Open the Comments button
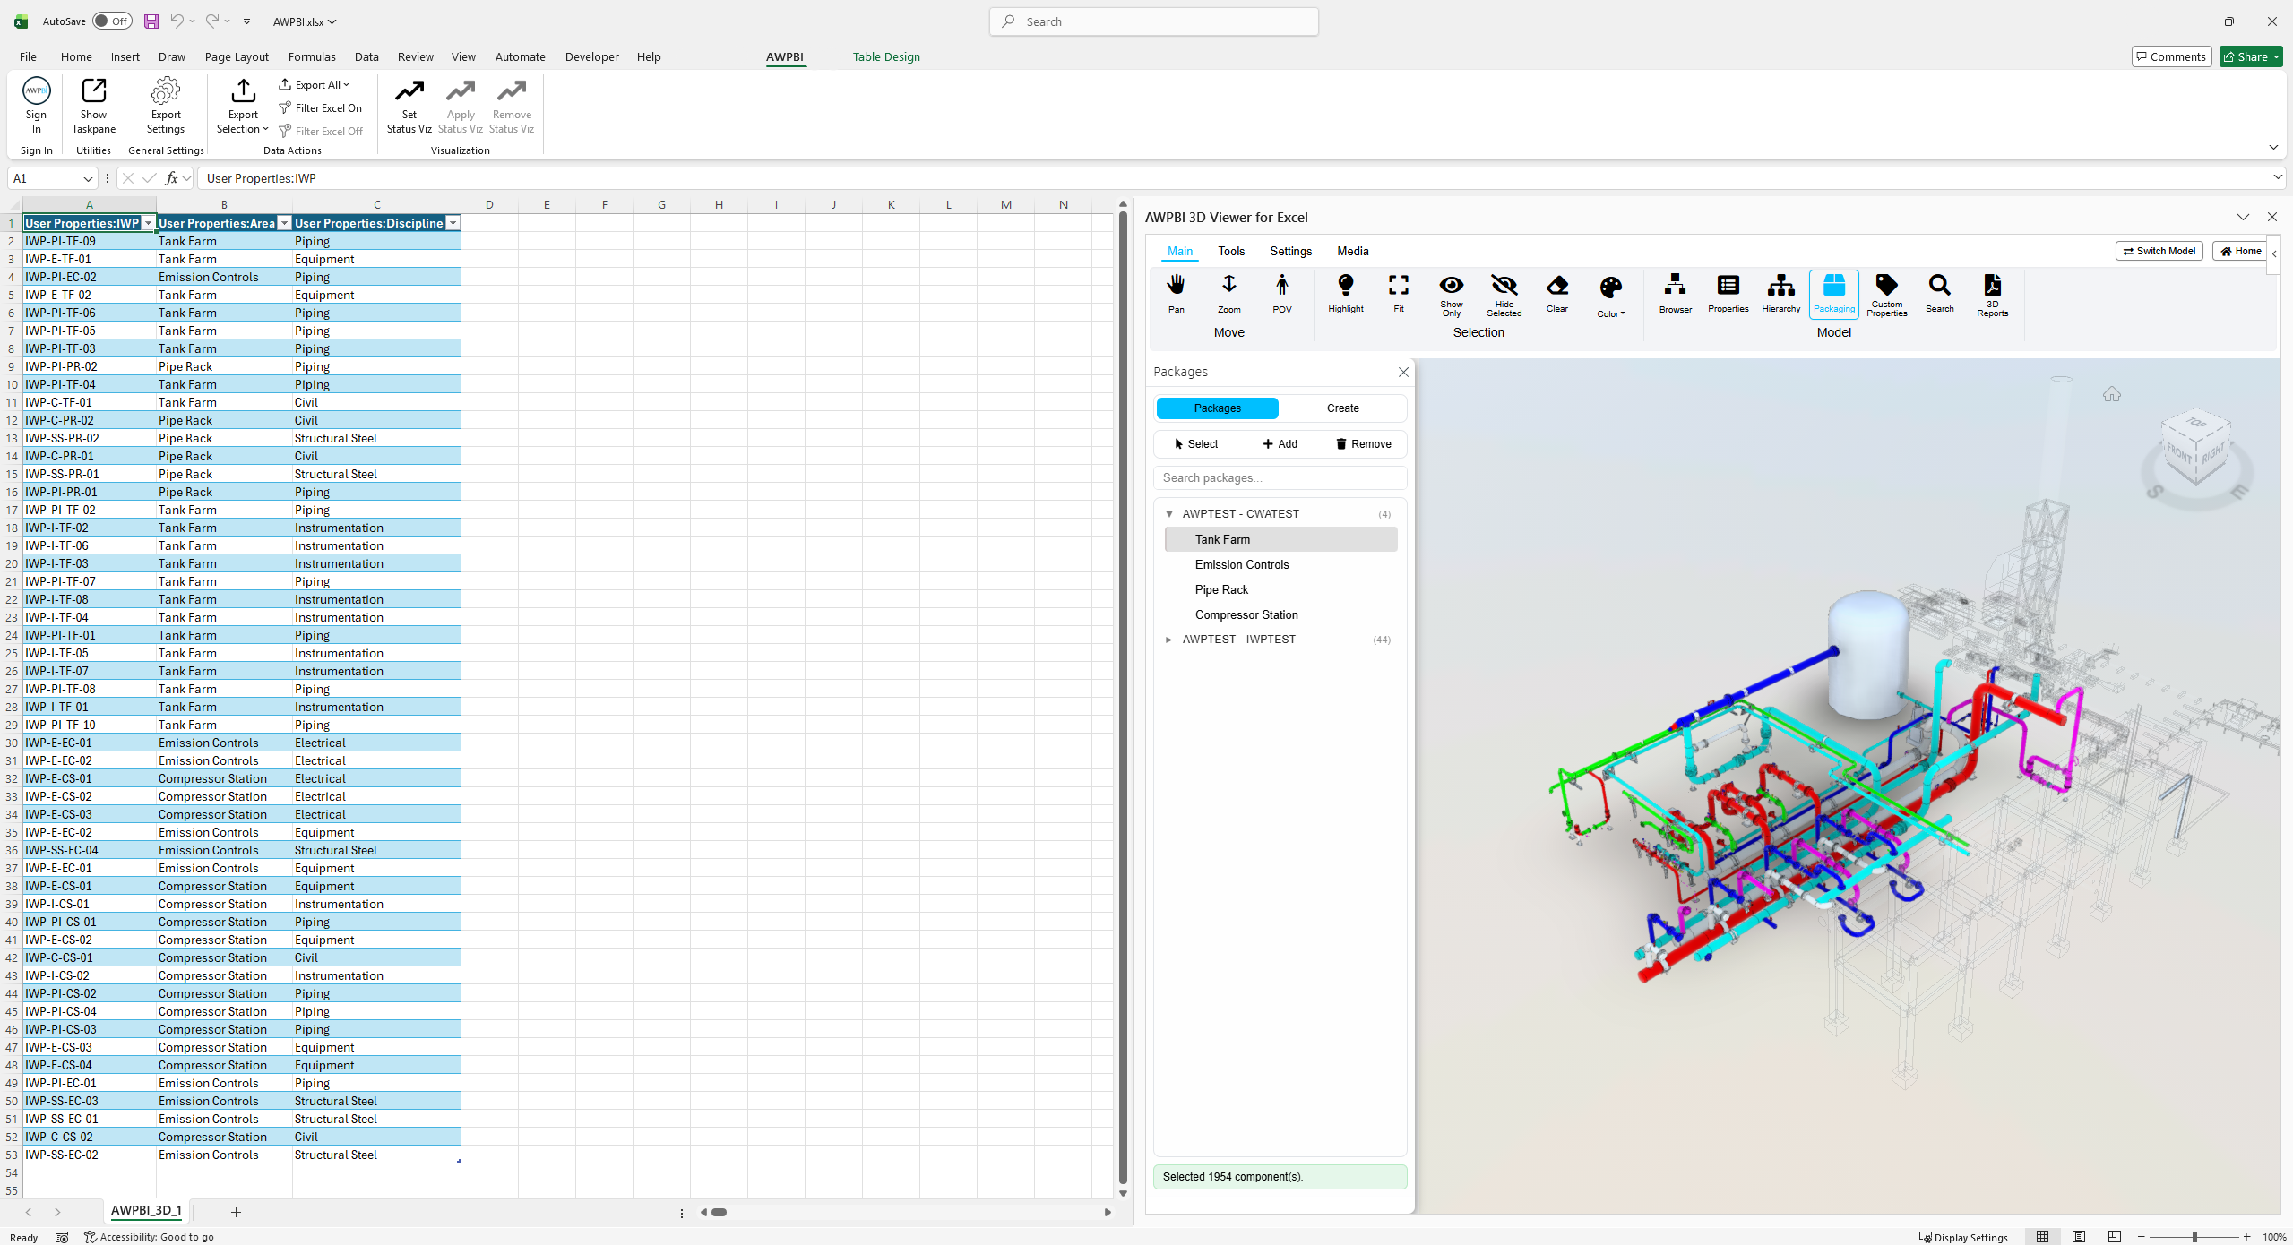Viewport: 2293px width, 1245px height. (x=2171, y=56)
